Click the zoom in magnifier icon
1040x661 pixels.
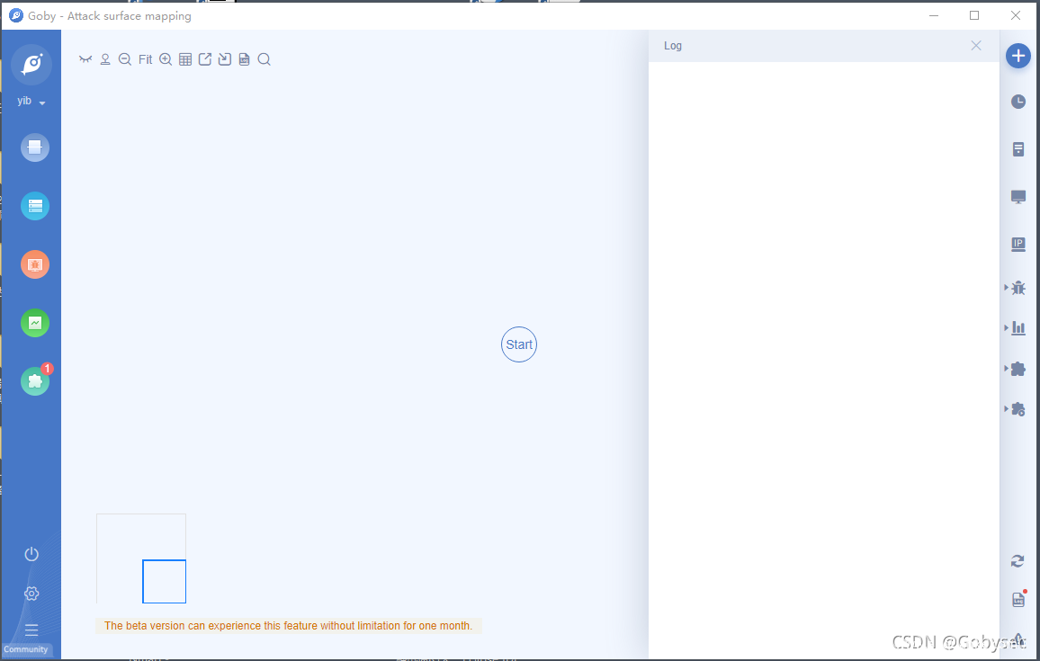pyautogui.click(x=166, y=59)
